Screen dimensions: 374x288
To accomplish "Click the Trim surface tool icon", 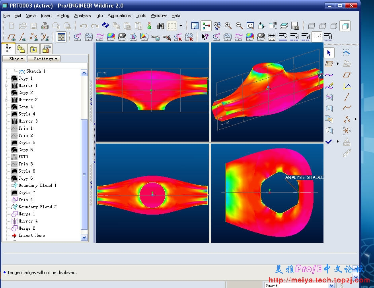I will 329,131.
